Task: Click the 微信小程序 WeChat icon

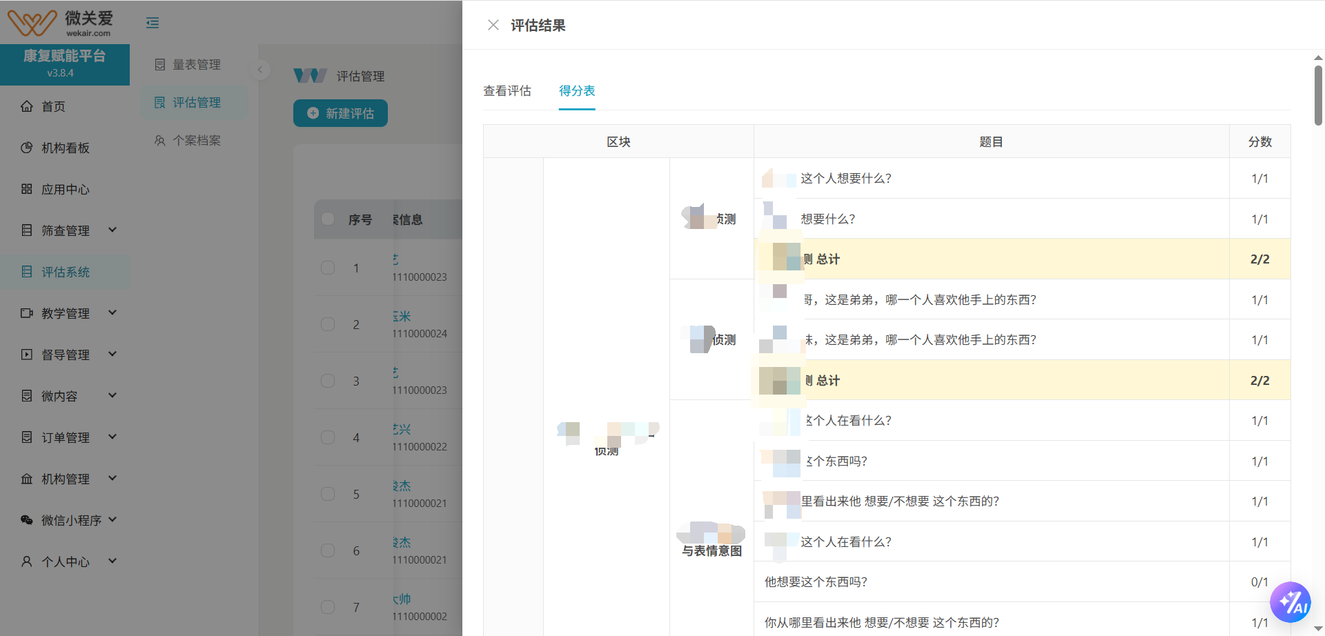Action: tap(27, 520)
